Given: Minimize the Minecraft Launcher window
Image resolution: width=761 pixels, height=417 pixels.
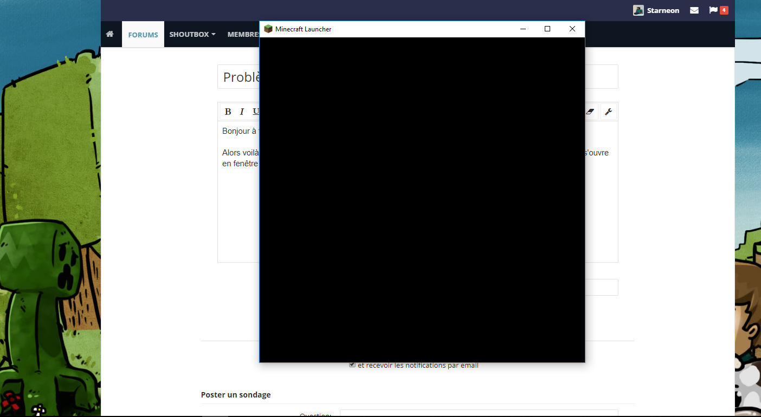Looking at the screenshot, I should tap(523, 29).
